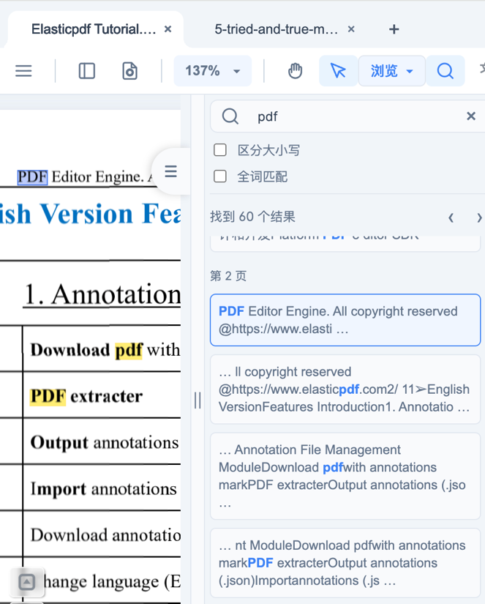The image size is (485, 604).
Task: Open the 137% zoom dropdown
Action: [x=212, y=71]
